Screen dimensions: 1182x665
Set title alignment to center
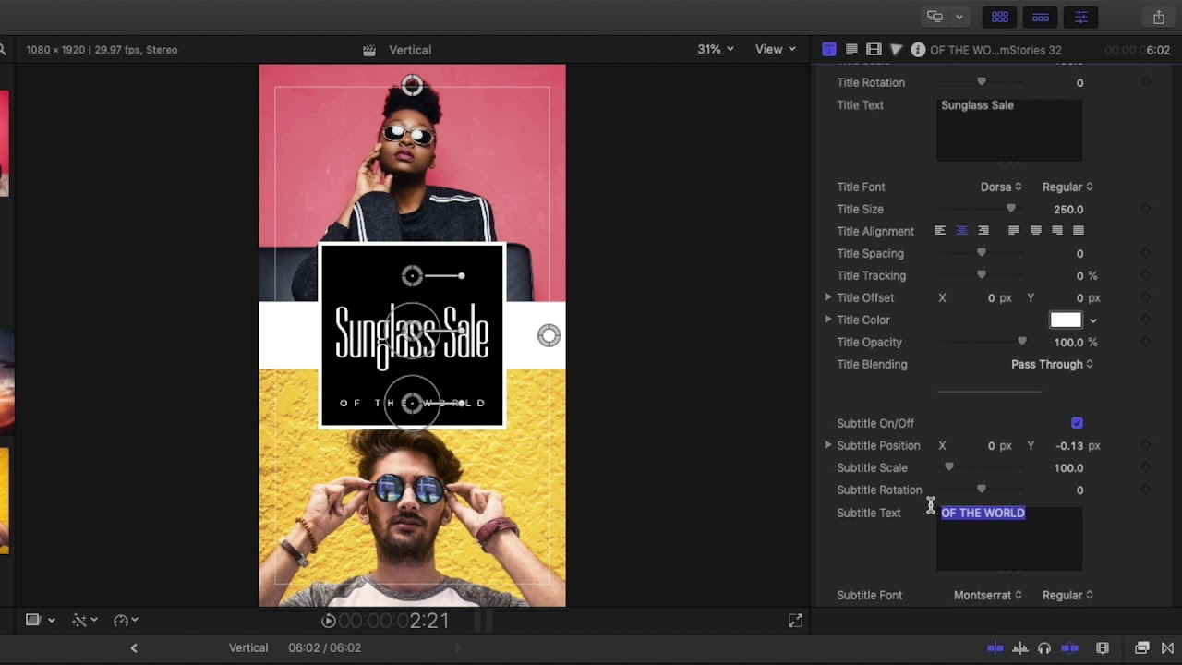pos(961,231)
